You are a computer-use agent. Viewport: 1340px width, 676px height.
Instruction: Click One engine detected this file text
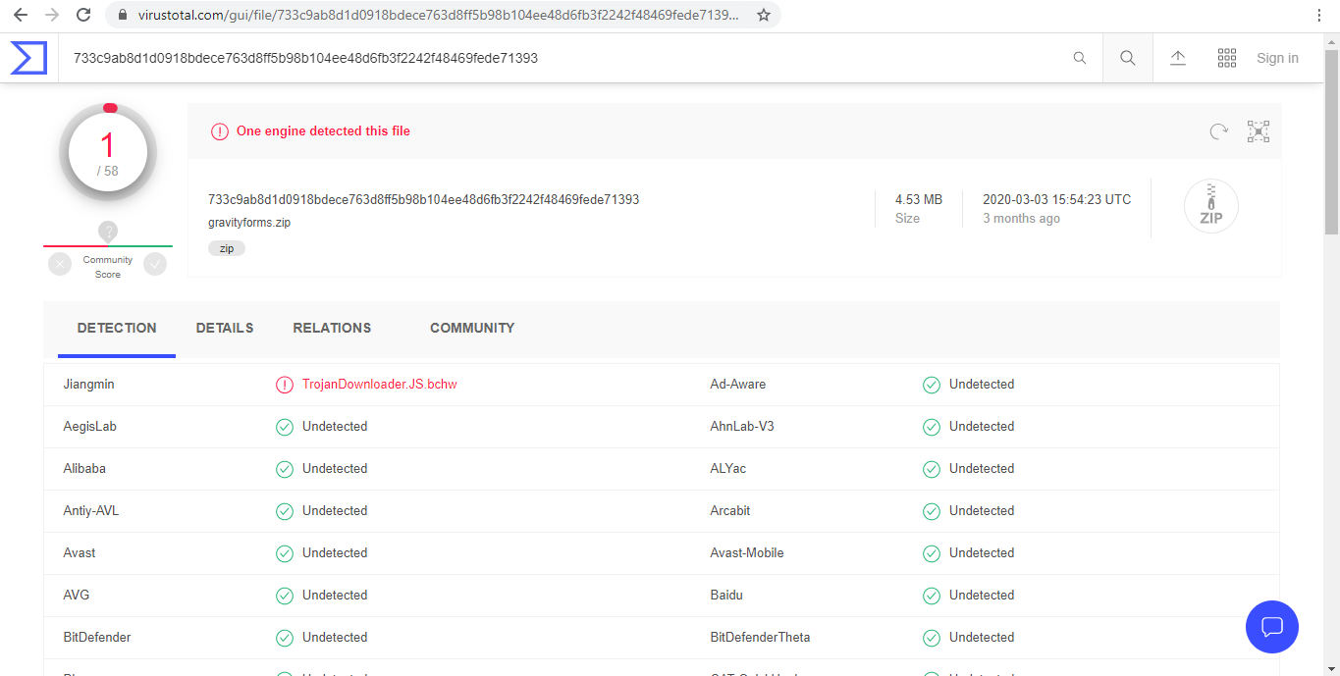(x=323, y=131)
